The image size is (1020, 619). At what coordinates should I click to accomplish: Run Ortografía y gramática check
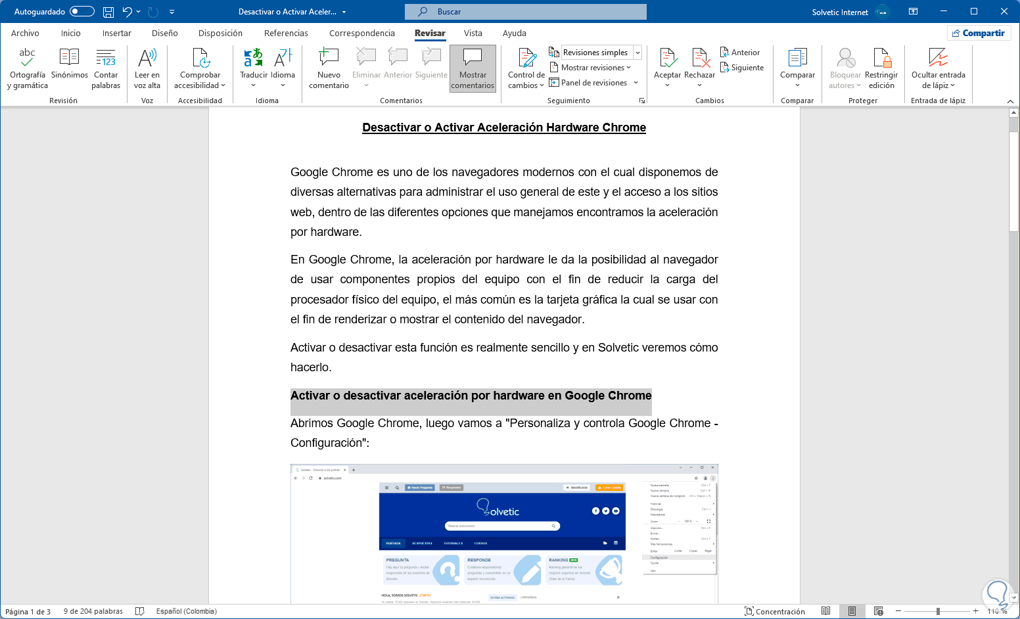pyautogui.click(x=27, y=68)
